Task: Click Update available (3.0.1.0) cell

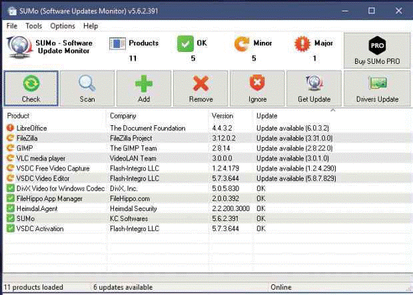Action: pyautogui.click(x=292, y=158)
